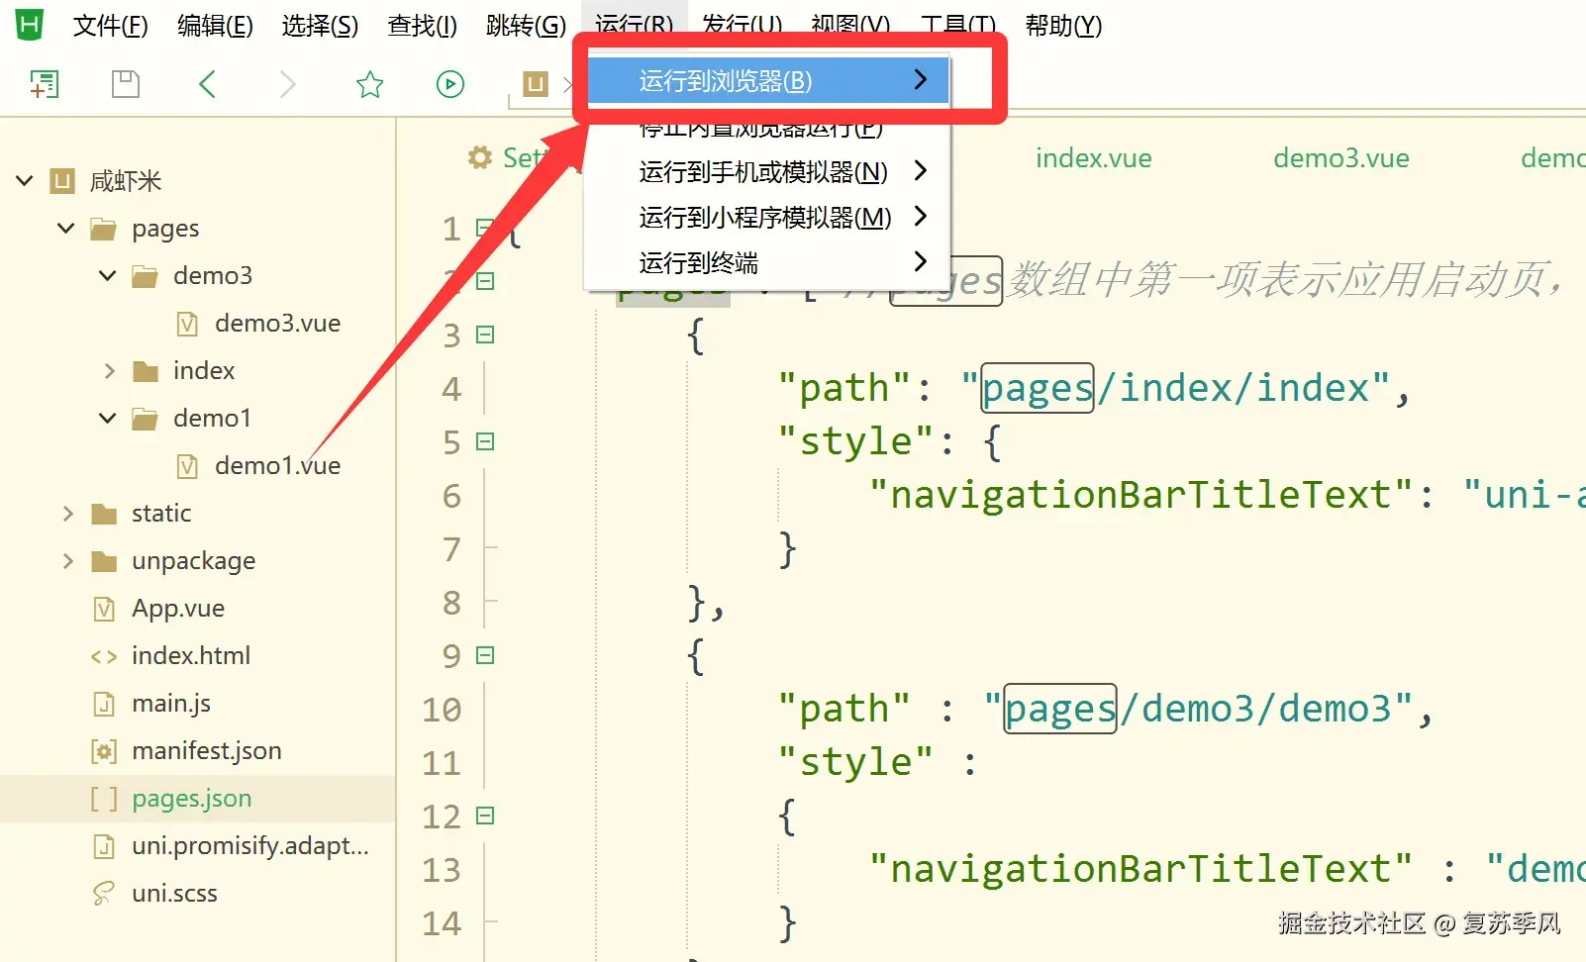Screen dimensions: 1586x962
Task: Click line number 14 in the gutter
Action: (x=442, y=923)
